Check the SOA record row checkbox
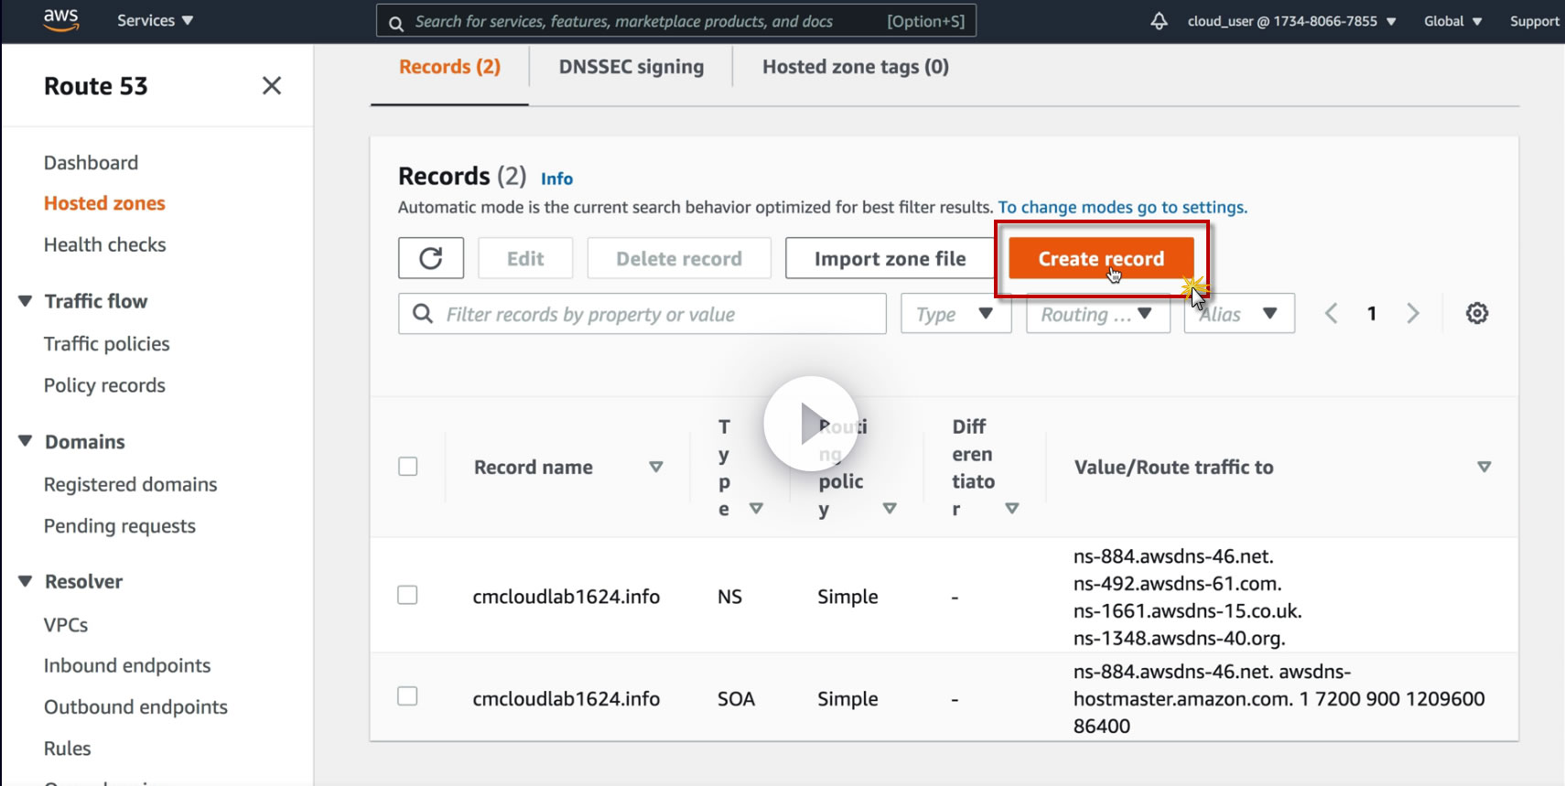This screenshot has width=1565, height=786. pos(408,697)
